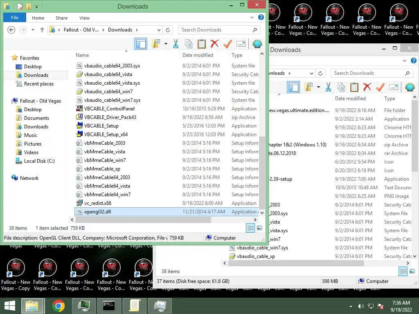Open Music folder in navigation pane
The height and width of the screenshot is (314, 419).
click(30, 135)
